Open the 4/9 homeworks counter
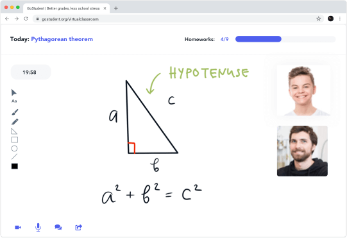The image size is (347, 238). tap(224, 39)
